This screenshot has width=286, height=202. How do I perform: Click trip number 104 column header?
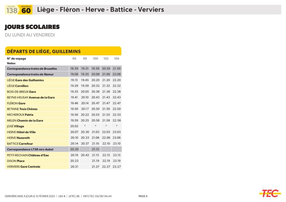click(x=116, y=59)
